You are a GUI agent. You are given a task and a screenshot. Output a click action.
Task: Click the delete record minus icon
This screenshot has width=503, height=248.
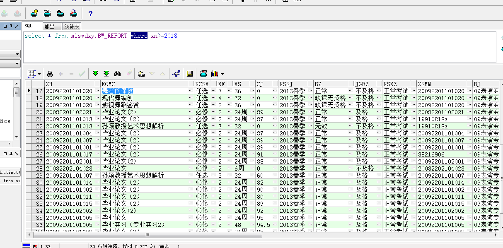tap(71, 74)
